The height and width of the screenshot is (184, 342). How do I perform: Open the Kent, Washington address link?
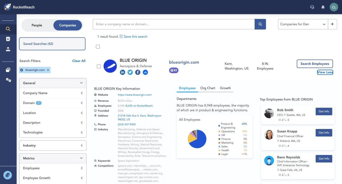click(x=139, y=118)
